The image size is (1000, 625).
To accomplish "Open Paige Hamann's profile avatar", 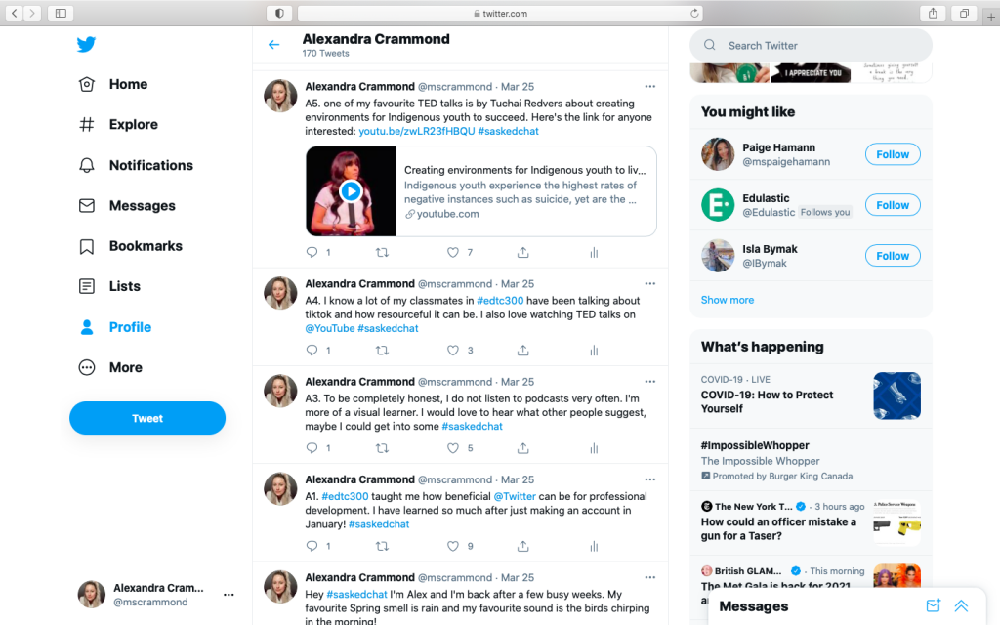I will click(718, 154).
